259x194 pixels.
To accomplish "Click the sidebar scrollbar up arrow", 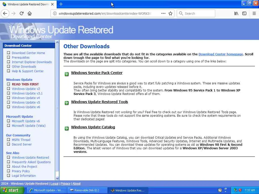I will pos(57,42).
